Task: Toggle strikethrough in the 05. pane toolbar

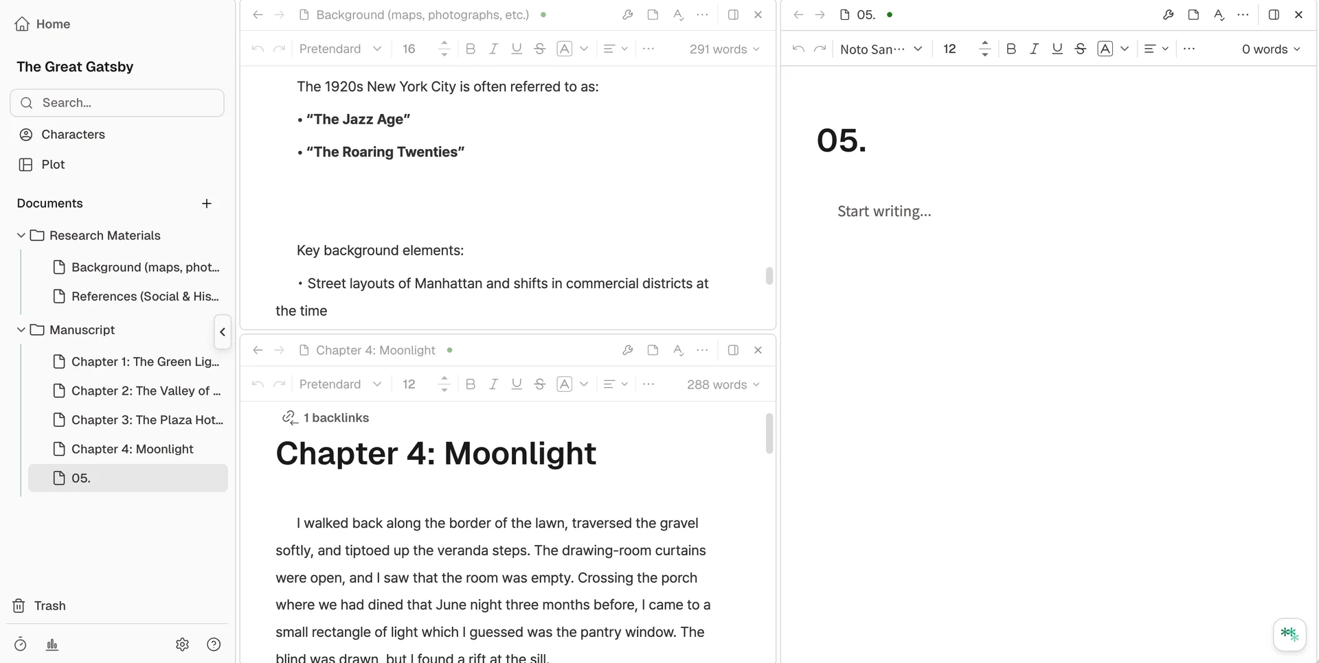Action: [x=1081, y=49]
